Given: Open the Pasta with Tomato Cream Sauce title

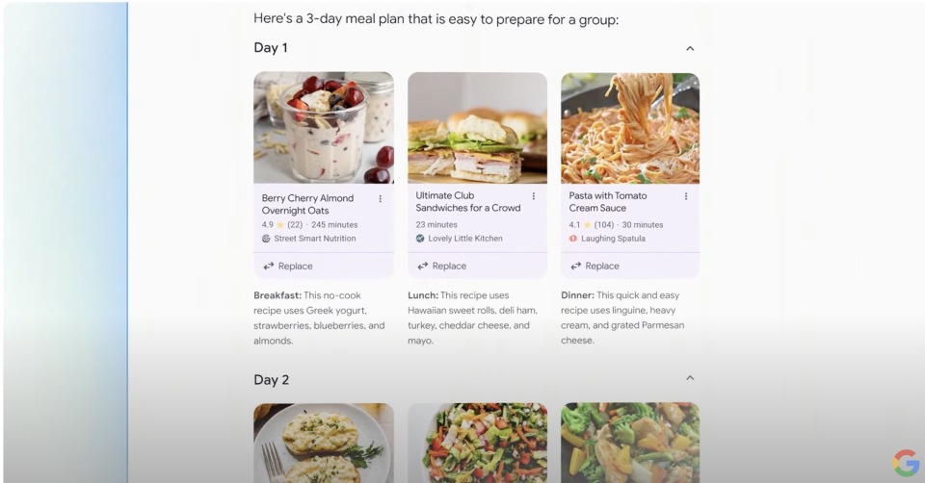Looking at the screenshot, I should [x=608, y=201].
